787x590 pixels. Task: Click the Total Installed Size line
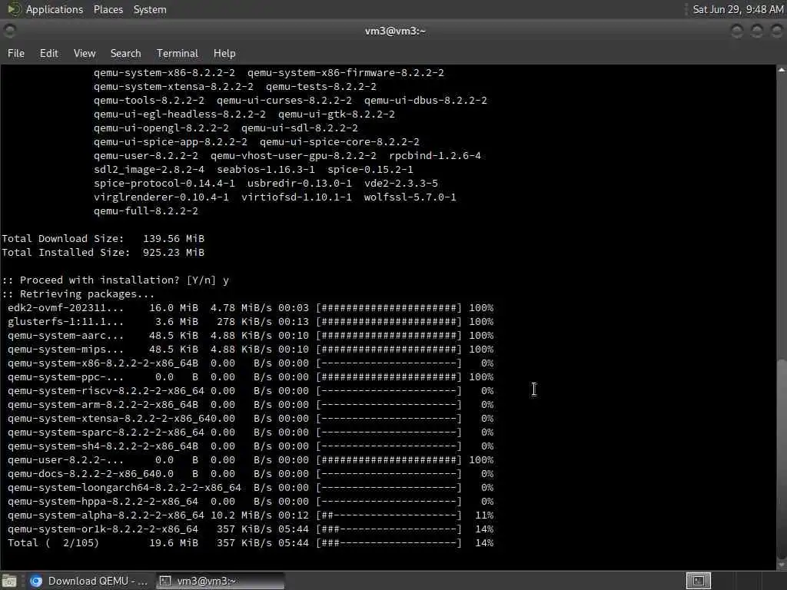pos(103,252)
